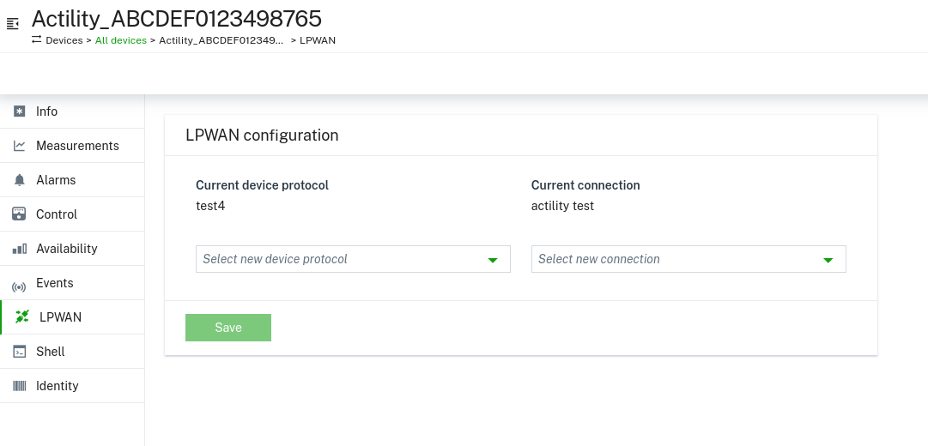
Task: Select the LPWAN tab
Action: click(x=72, y=317)
